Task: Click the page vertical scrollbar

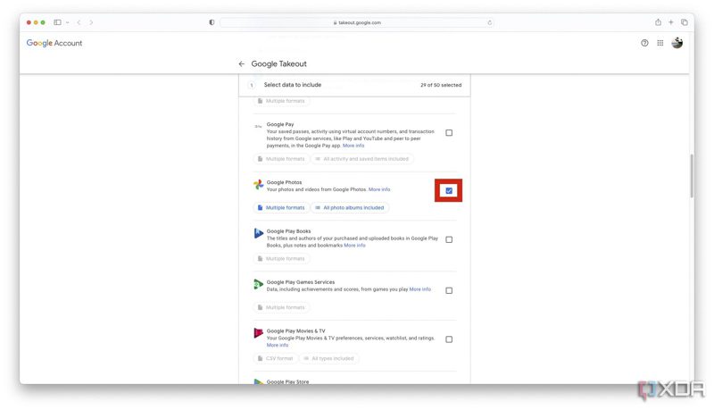Action: click(x=692, y=175)
